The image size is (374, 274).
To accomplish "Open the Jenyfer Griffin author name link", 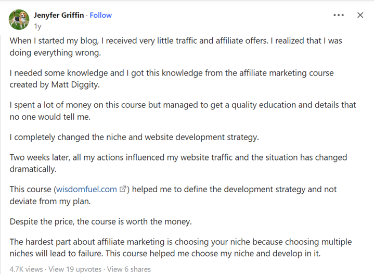I will [59, 15].
